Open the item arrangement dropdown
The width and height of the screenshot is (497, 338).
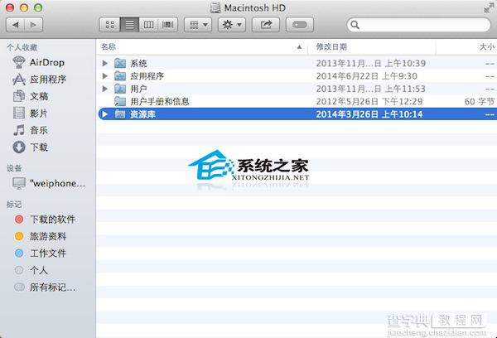coord(198,25)
